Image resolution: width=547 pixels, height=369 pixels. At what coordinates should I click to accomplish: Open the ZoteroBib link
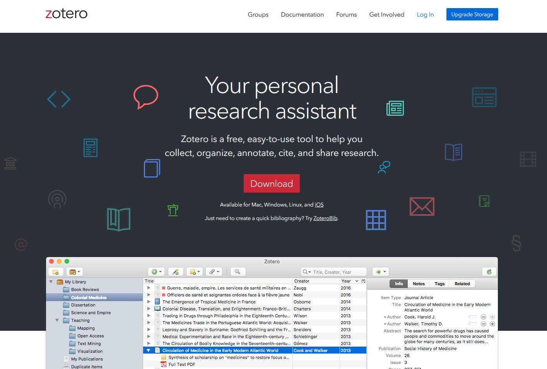(325, 218)
